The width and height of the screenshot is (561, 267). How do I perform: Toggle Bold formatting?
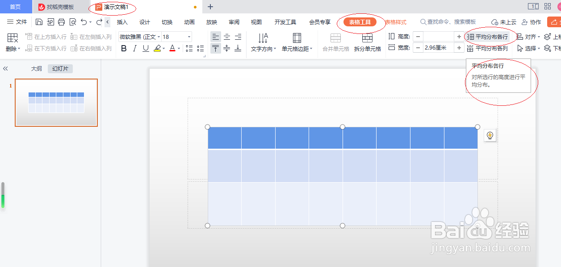(124, 48)
